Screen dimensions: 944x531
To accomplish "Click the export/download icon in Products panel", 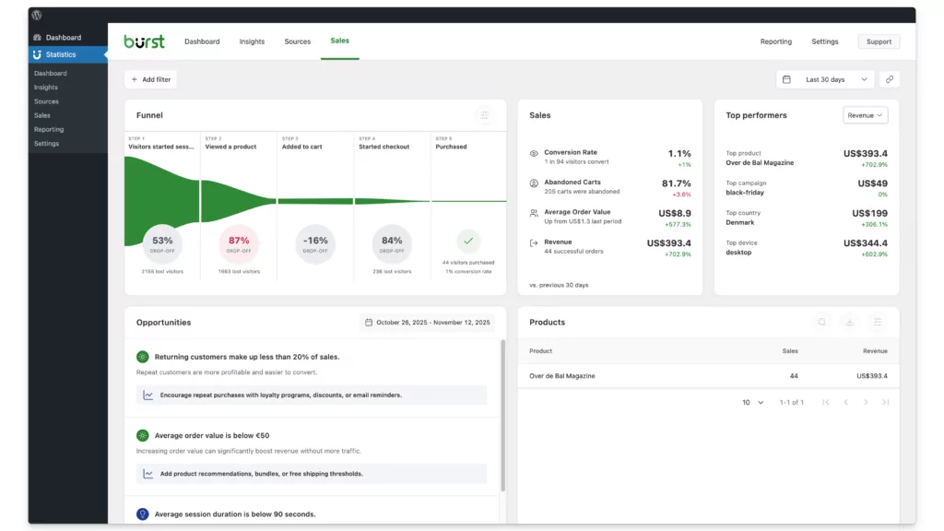I will 850,322.
